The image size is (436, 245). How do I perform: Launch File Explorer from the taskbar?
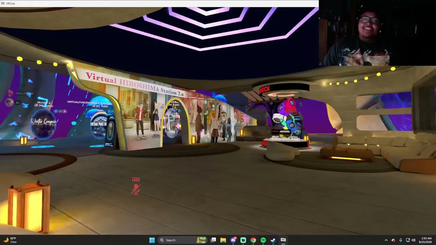[x=223, y=240]
